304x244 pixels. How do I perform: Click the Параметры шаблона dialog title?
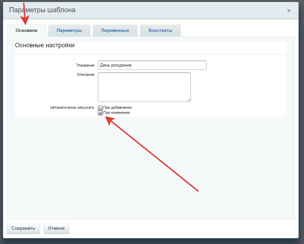pos(42,10)
